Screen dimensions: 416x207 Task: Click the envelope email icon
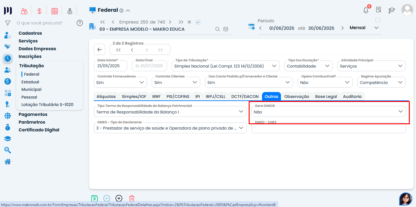(x=226, y=29)
